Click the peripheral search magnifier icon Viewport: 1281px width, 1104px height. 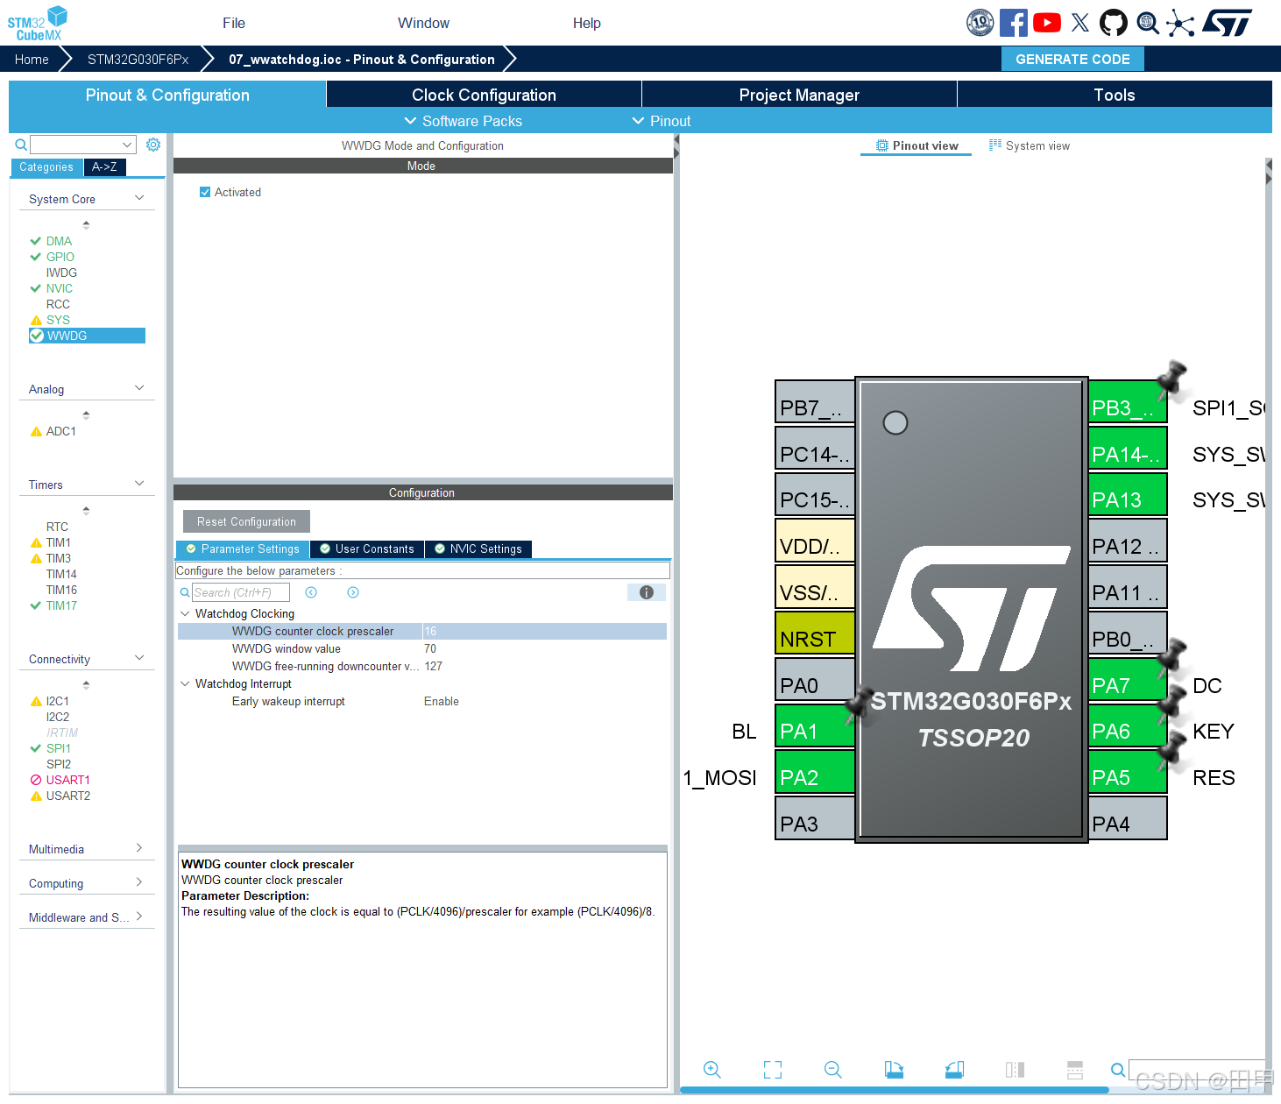(21, 145)
